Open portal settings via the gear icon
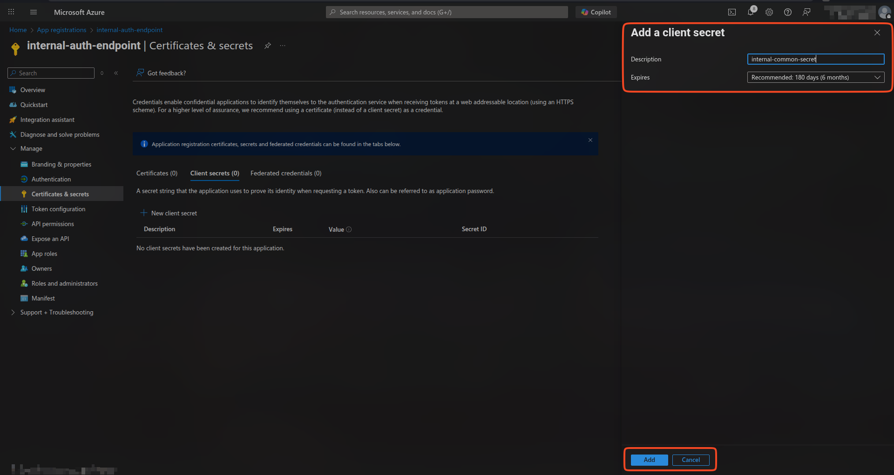This screenshot has height=475, width=894. coord(769,12)
